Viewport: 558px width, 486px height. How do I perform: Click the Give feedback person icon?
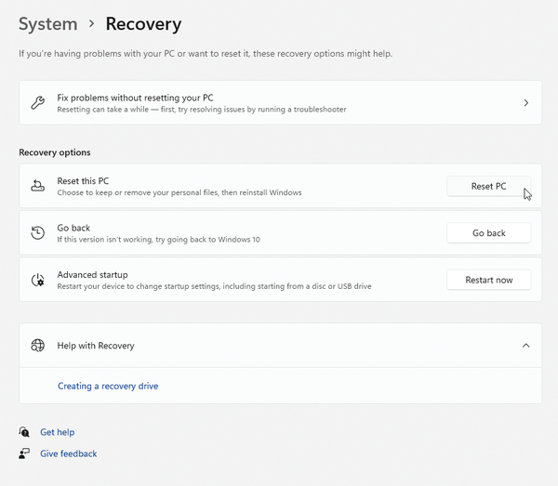[24, 453]
